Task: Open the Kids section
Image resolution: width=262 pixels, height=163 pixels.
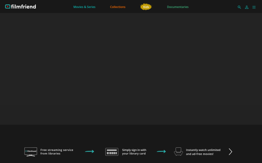Action: [x=146, y=7]
